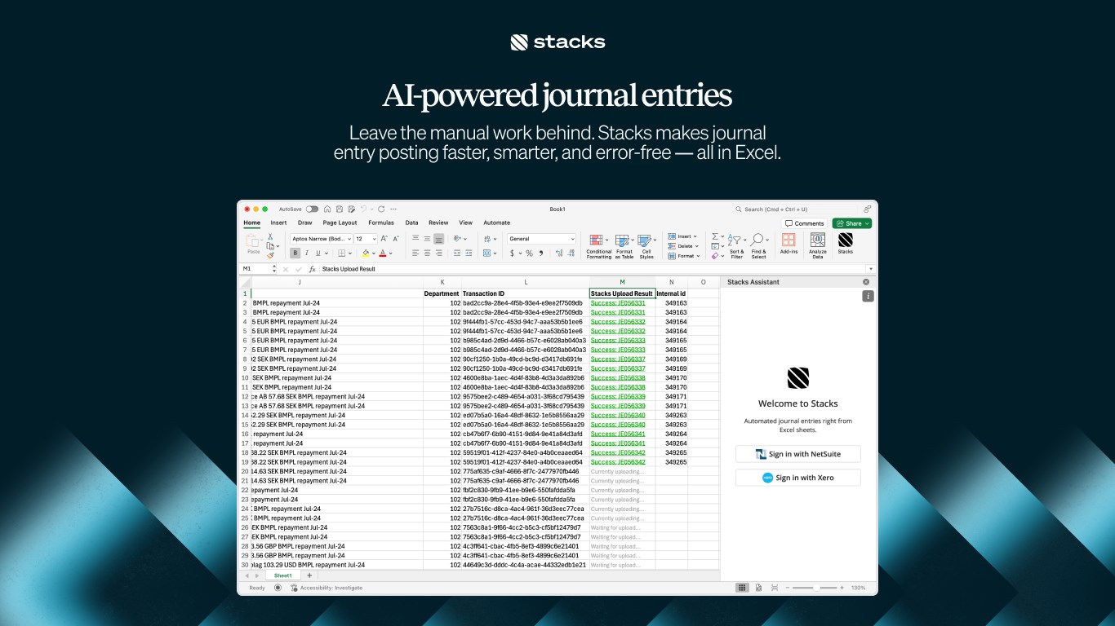Screen dimensions: 1115x626
Task: Click the Redo icon in the title bar
Action: pyautogui.click(x=381, y=209)
